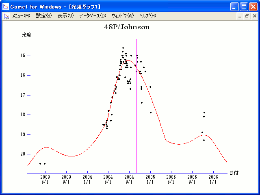260x195 pixels.
Task: Open the ウィンドウ(W) window menu
Action: (x=122, y=16)
